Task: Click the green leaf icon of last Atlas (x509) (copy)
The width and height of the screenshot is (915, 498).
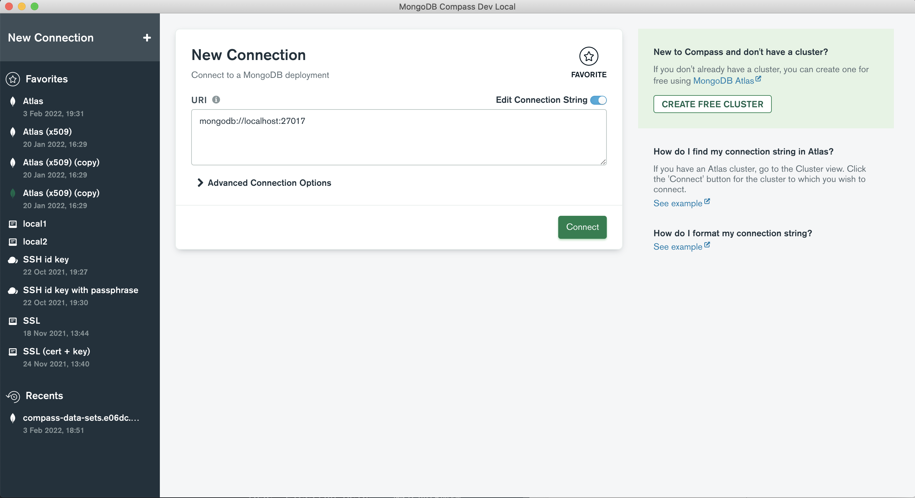Action: 13,193
